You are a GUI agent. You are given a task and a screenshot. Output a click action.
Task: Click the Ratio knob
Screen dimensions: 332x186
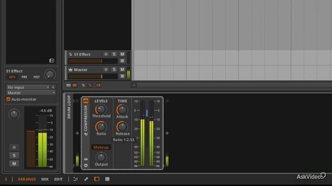click(101, 127)
